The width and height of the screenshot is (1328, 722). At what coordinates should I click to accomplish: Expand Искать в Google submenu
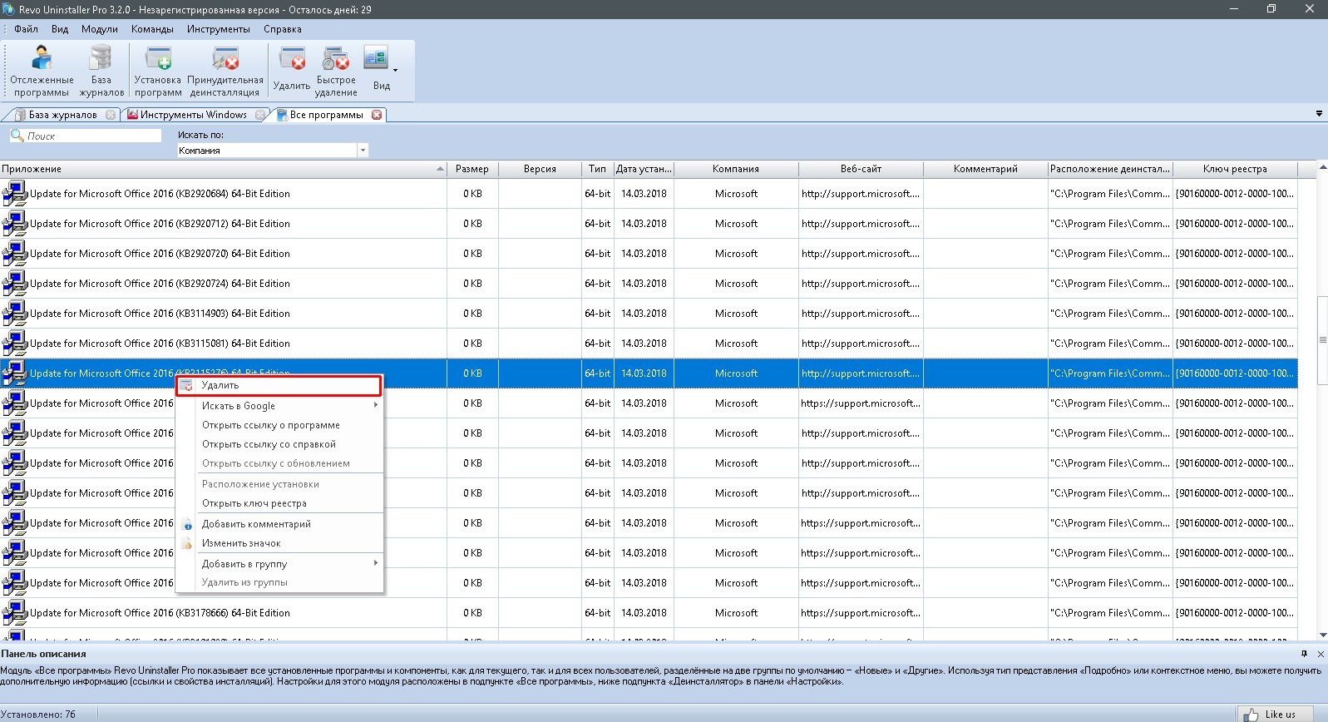(x=279, y=406)
